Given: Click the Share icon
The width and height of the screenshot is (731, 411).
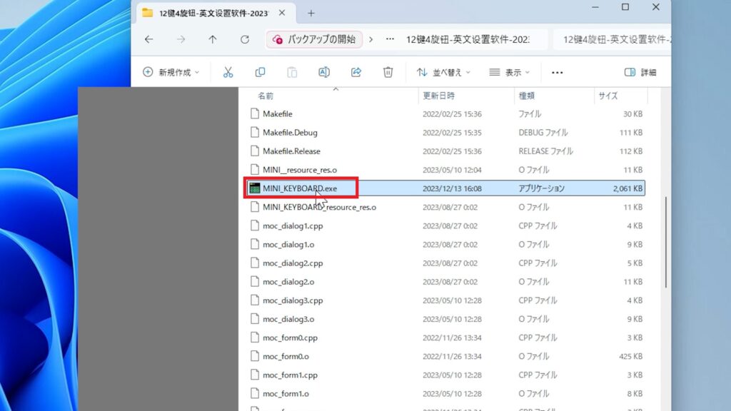Looking at the screenshot, I should pos(356,72).
